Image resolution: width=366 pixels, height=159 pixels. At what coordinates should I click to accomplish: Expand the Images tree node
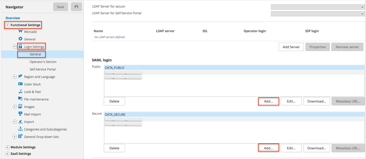click(x=15, y=107)
